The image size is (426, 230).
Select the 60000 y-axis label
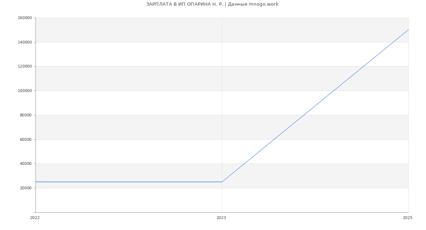pyautogui.click(x=26, y=139)
